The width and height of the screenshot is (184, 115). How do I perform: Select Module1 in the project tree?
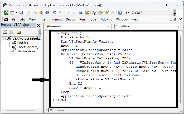(x=23, y=43)
